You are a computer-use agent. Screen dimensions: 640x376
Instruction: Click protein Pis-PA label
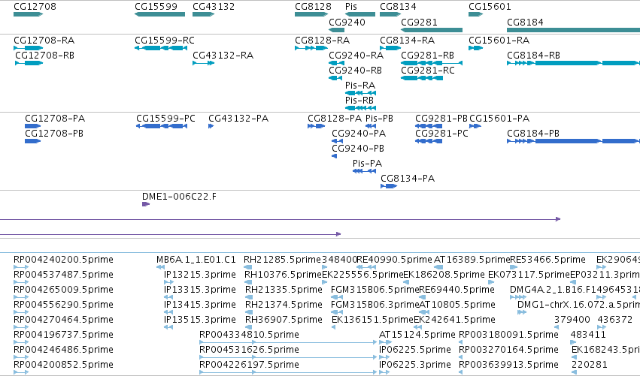point(367,164)
